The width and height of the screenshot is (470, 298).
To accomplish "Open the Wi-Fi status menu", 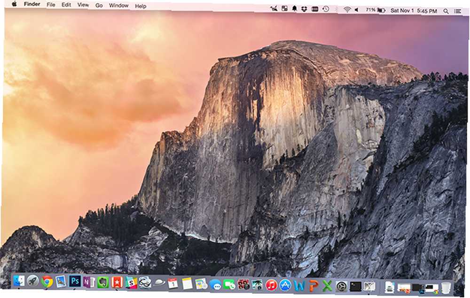I will coord(347,9).
